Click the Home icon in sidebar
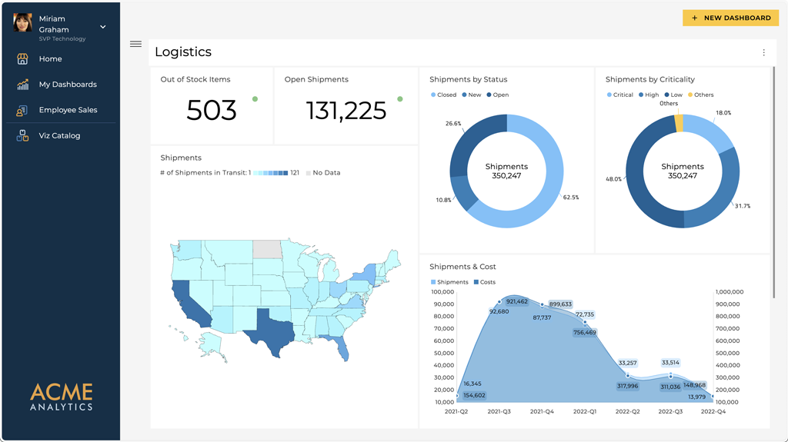 22,59
